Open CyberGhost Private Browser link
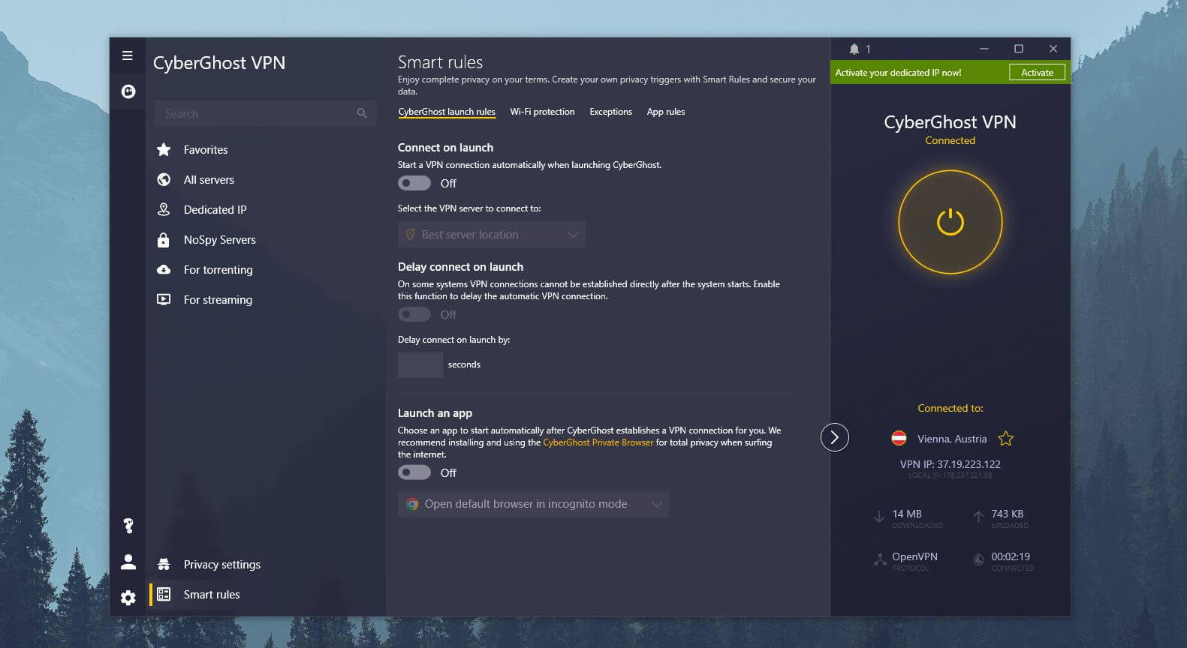Image resolution: width=1187 pixels, height=648 pixels. tap(598, 442)
